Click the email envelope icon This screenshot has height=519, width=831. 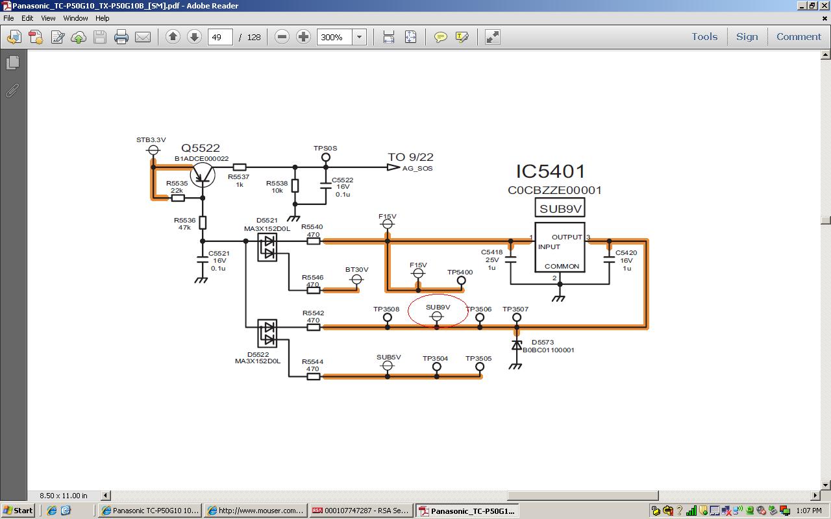coord(143,37)
